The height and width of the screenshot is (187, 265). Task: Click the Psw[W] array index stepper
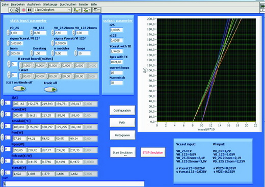[3, 138]
